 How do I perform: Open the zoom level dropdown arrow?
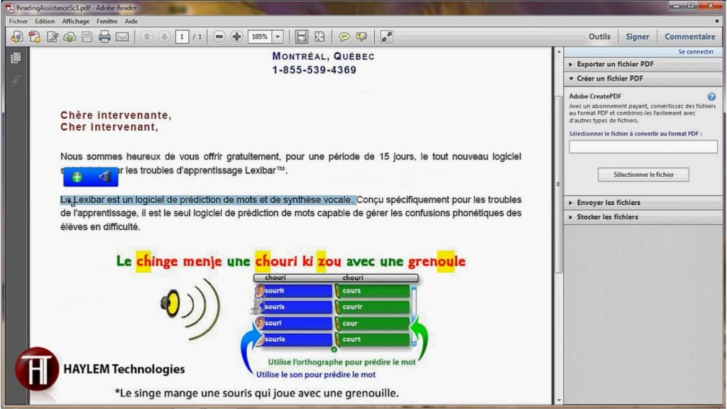(278, 37)
